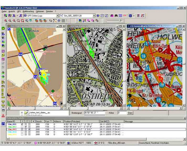Screen dimensions: 187x151
Task: Click the Dem button next to Höhe
Action: pos(130,113)
